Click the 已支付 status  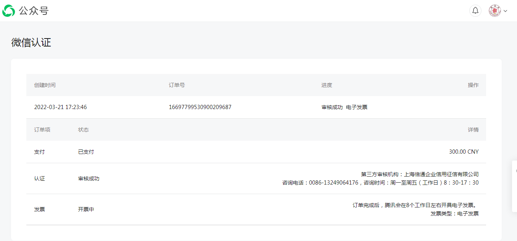pyautogui.click(x=86, y=152)
